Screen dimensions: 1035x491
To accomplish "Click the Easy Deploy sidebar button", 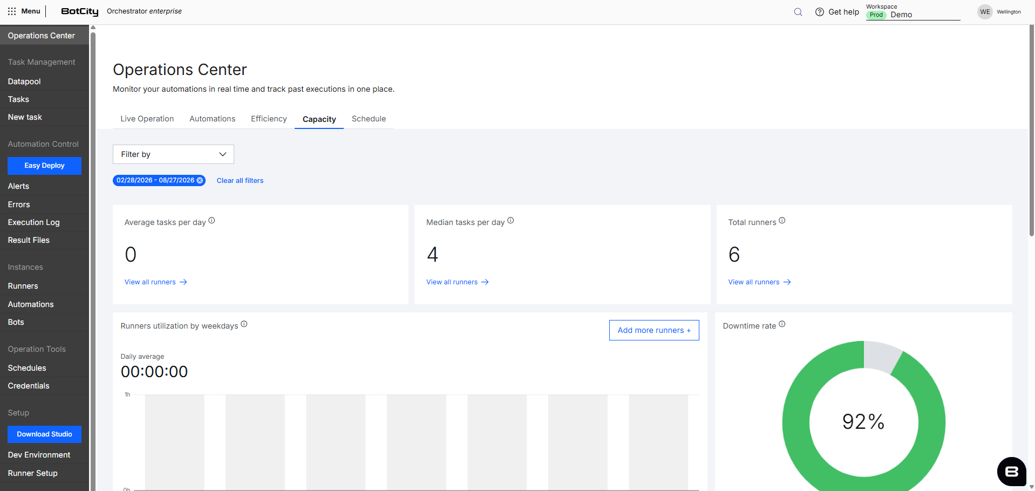I will tap(44, 166).
